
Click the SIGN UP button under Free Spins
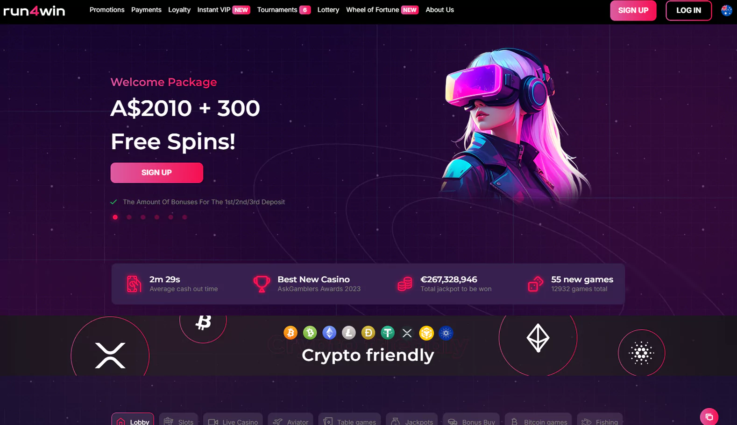click(156, 173)
